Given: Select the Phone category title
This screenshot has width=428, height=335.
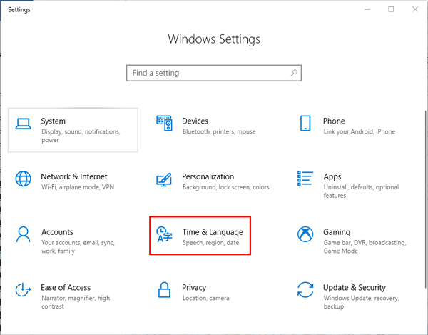Looking at the screenshot, I should point(334,121).
